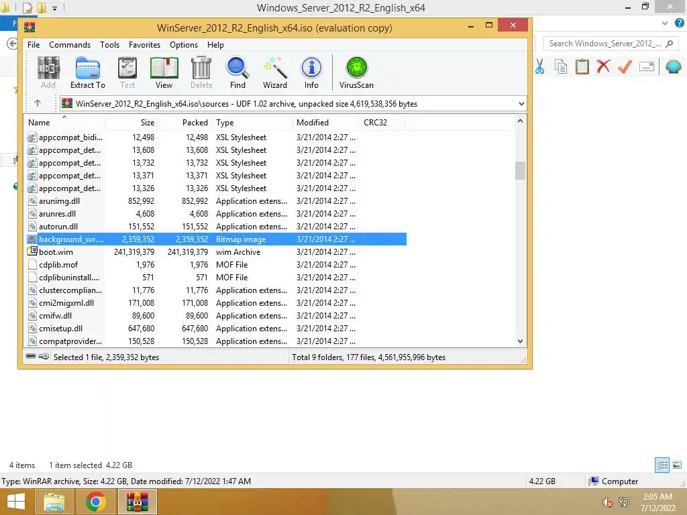Open the Commands menu
Screen dimensions: 687x515
[70, 45]
